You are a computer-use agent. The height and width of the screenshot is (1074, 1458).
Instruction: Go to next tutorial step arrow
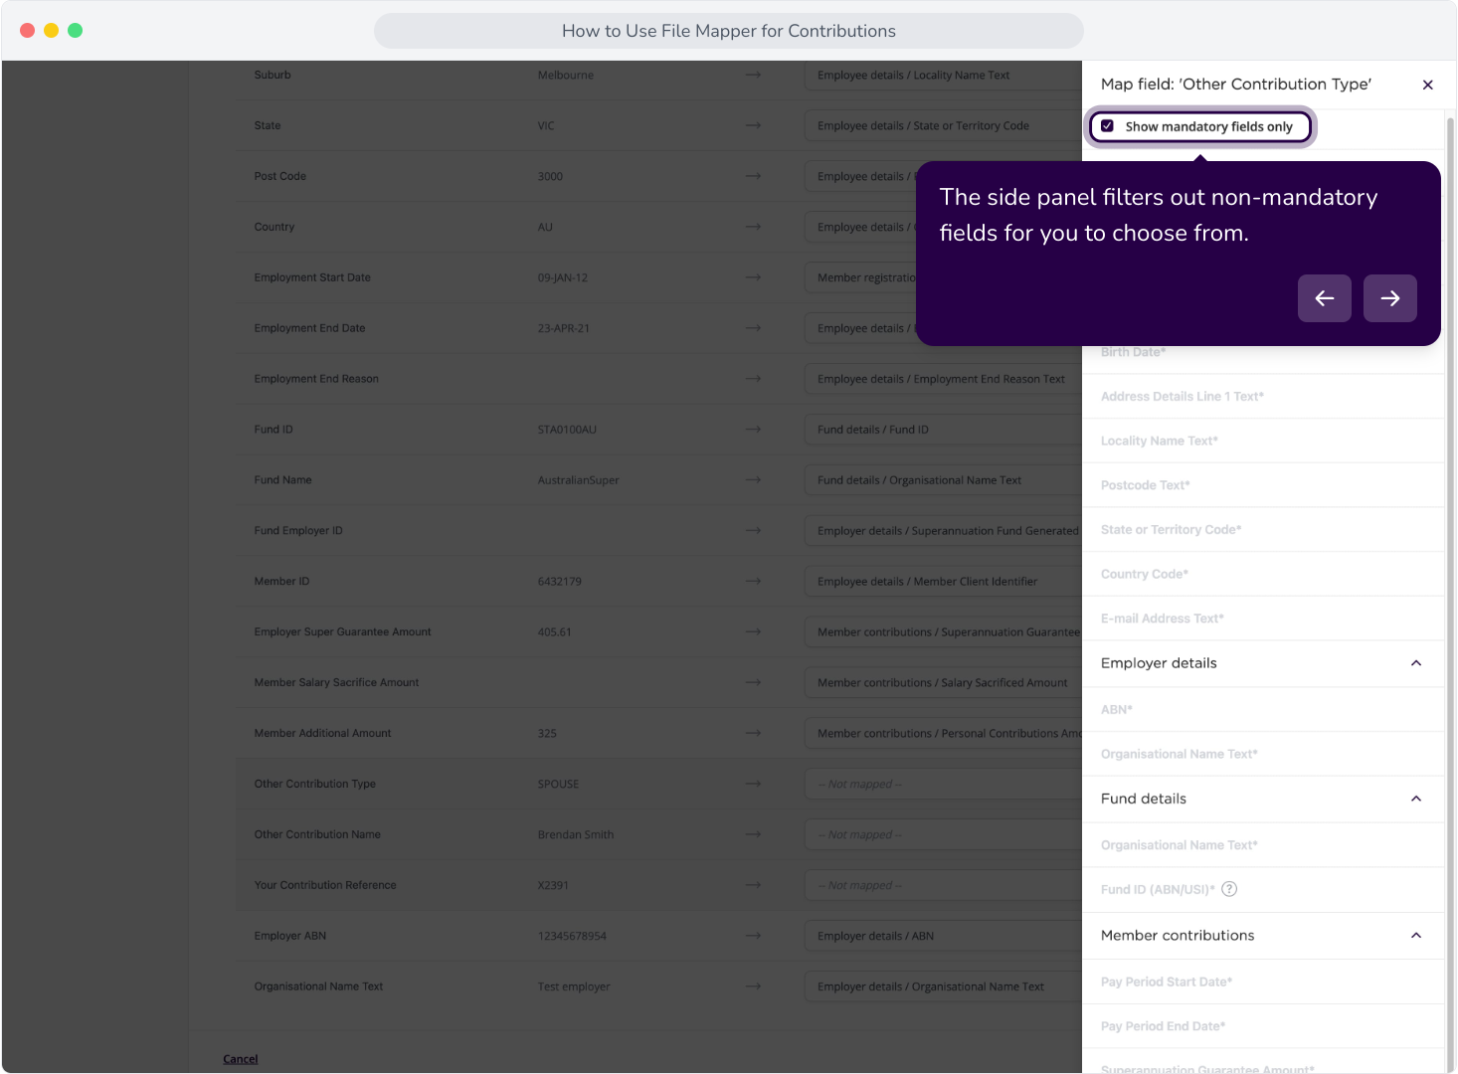point(1389,298)
